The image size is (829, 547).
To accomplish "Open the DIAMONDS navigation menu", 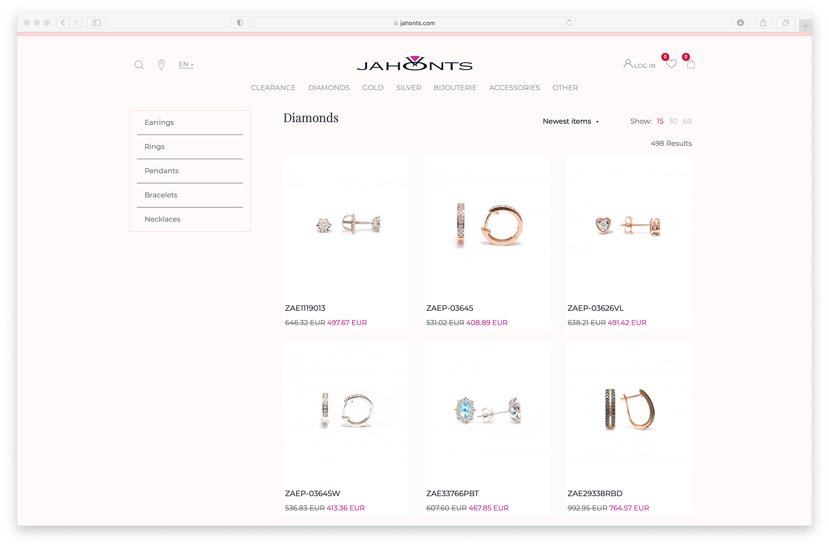I will (329, 88).
